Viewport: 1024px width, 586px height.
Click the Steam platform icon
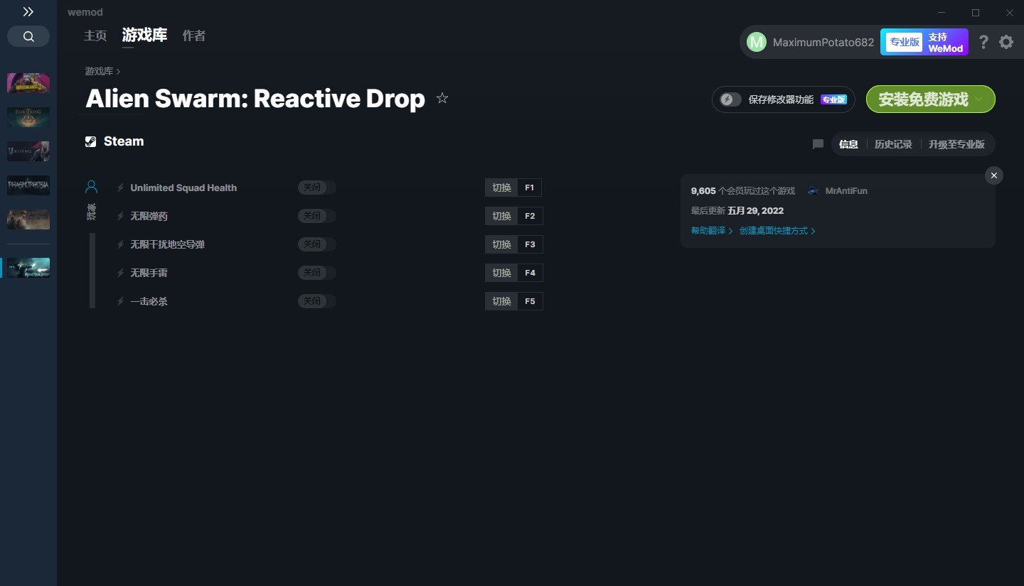tap(91, 141)
